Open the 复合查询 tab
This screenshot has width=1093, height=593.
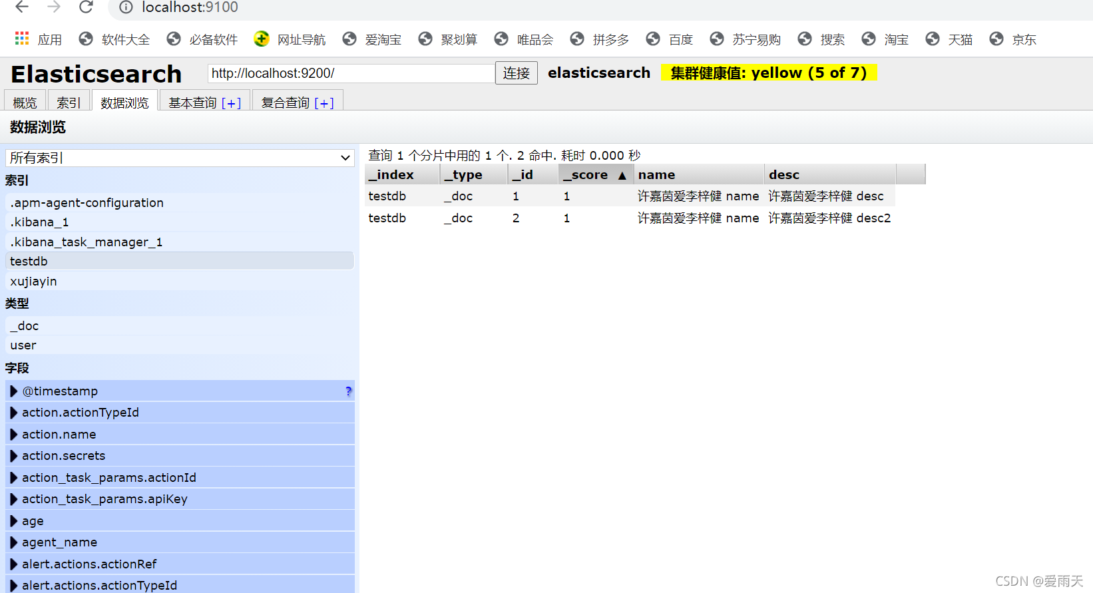(x=298, y=101)
